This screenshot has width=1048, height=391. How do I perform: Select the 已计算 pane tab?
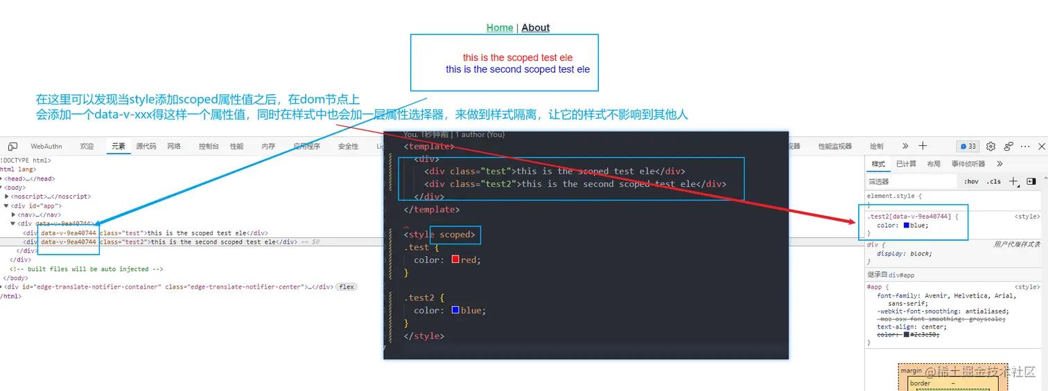(906, 164)
